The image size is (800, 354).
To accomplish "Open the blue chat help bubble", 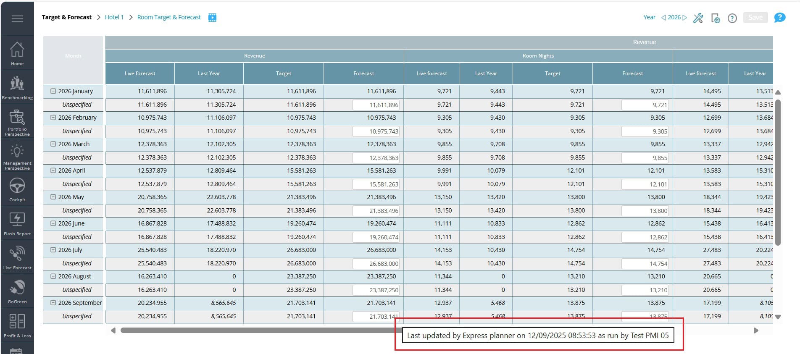I will tap(779, 18).
